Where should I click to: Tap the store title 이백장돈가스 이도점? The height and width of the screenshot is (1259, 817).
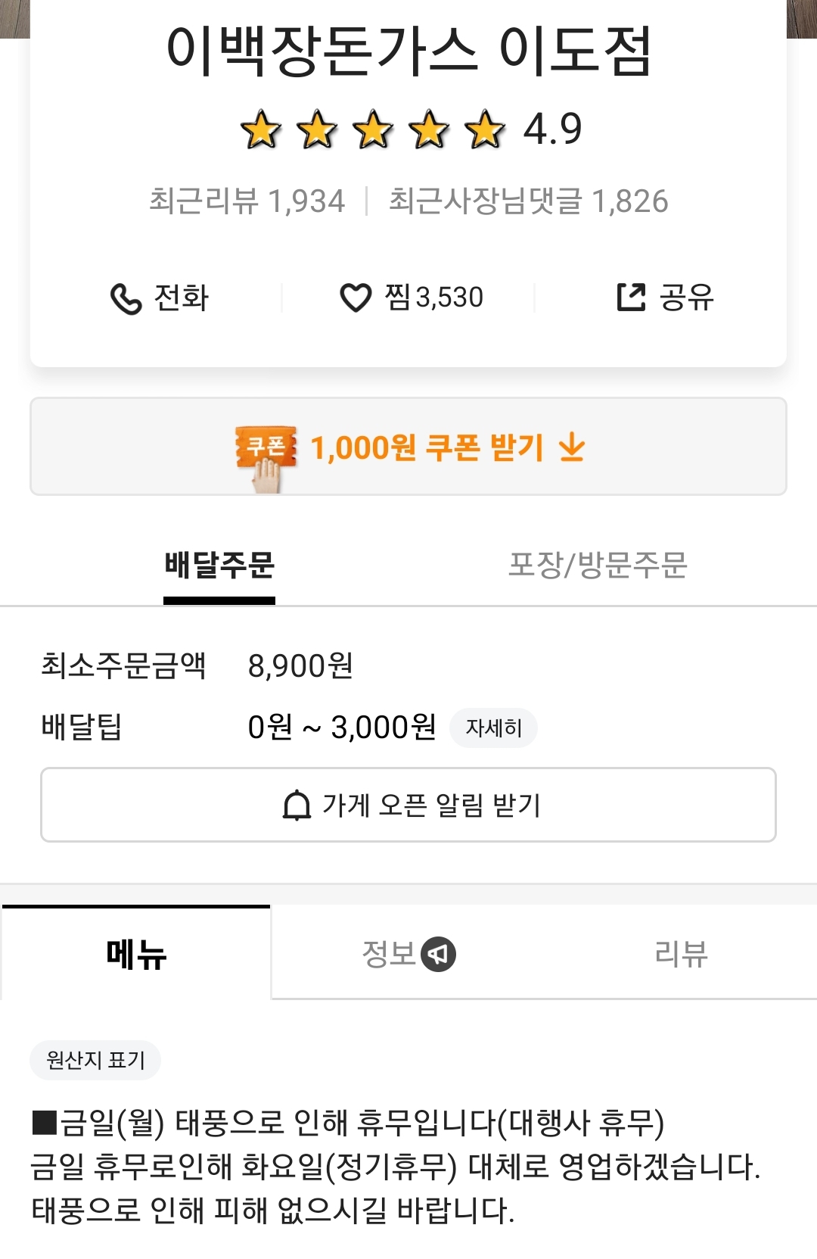pos(408,51)
